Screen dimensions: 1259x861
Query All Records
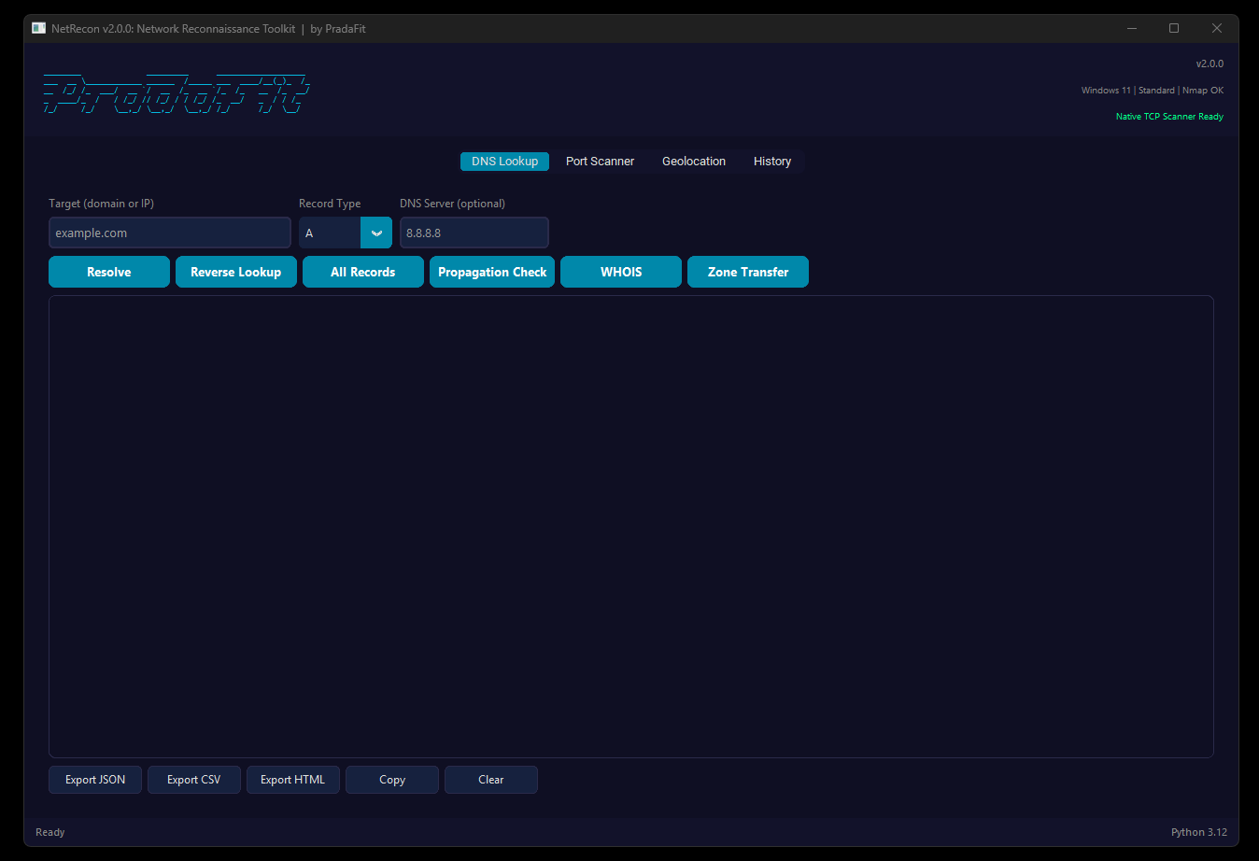363,272
